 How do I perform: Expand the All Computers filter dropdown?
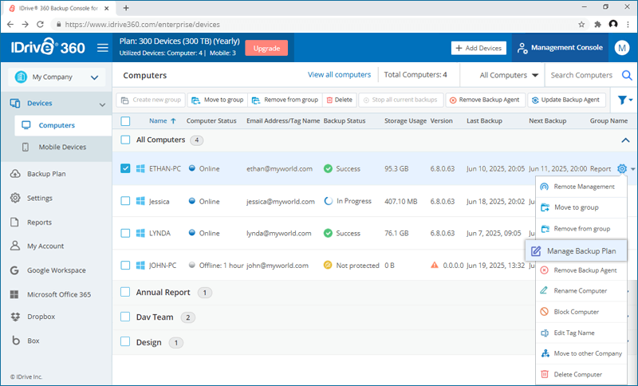[509, 76]
